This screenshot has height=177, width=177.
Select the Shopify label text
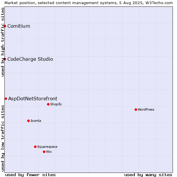click(56, 104)
